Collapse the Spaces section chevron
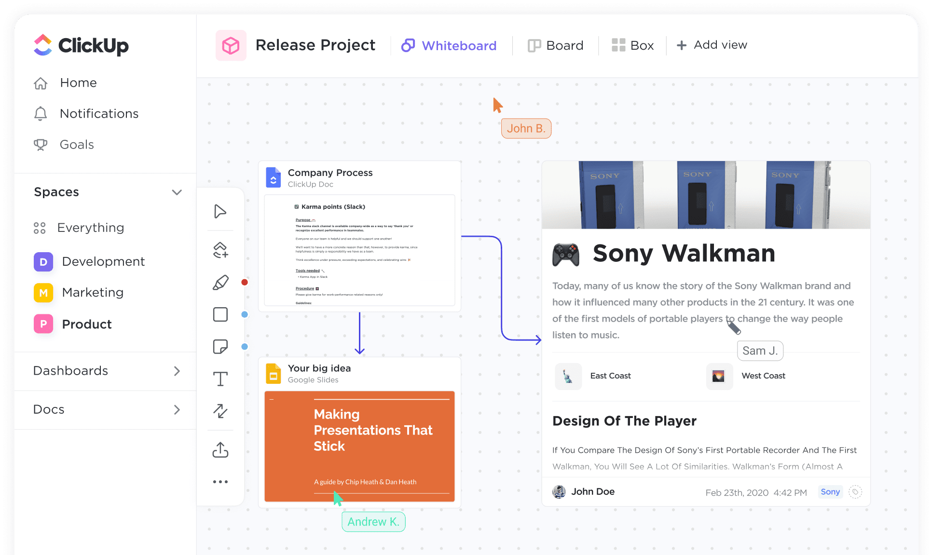932x555 pixels. 177,192
